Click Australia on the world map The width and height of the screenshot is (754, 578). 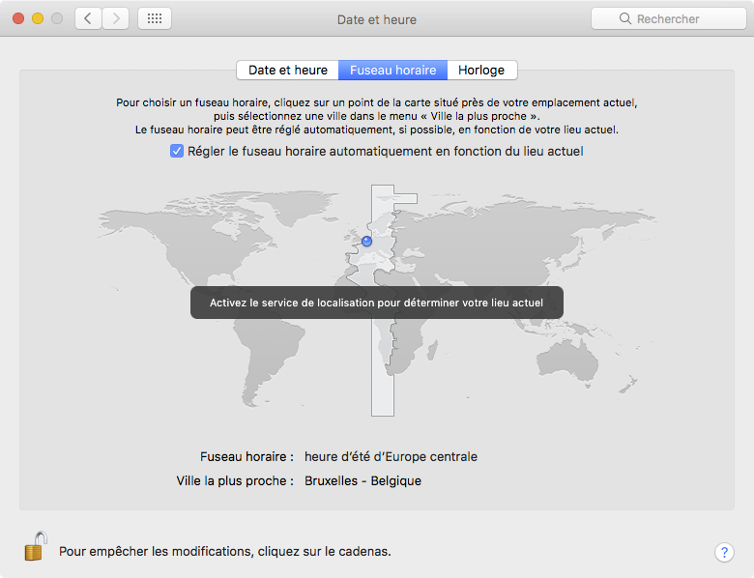569,361
